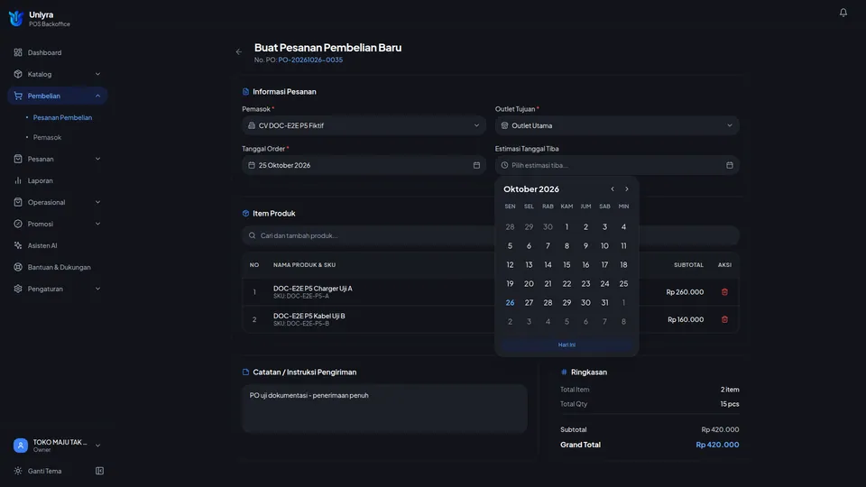
Task: Click the Hari Ini button
Action: tap(567, 345)
